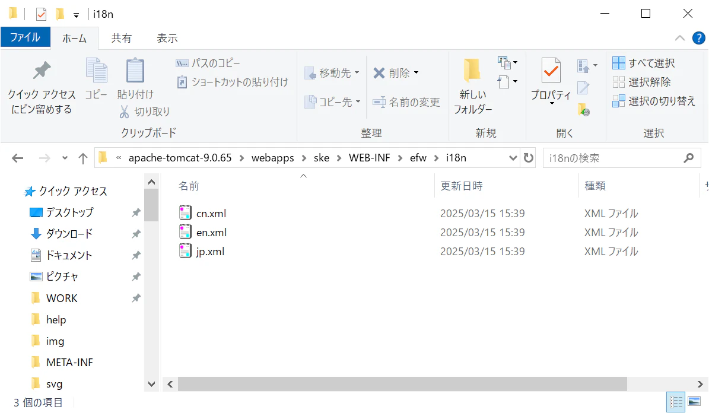Click the 貼り付け clipboard icon
This screenshot has height=413, width=709.
click(135, 78)
